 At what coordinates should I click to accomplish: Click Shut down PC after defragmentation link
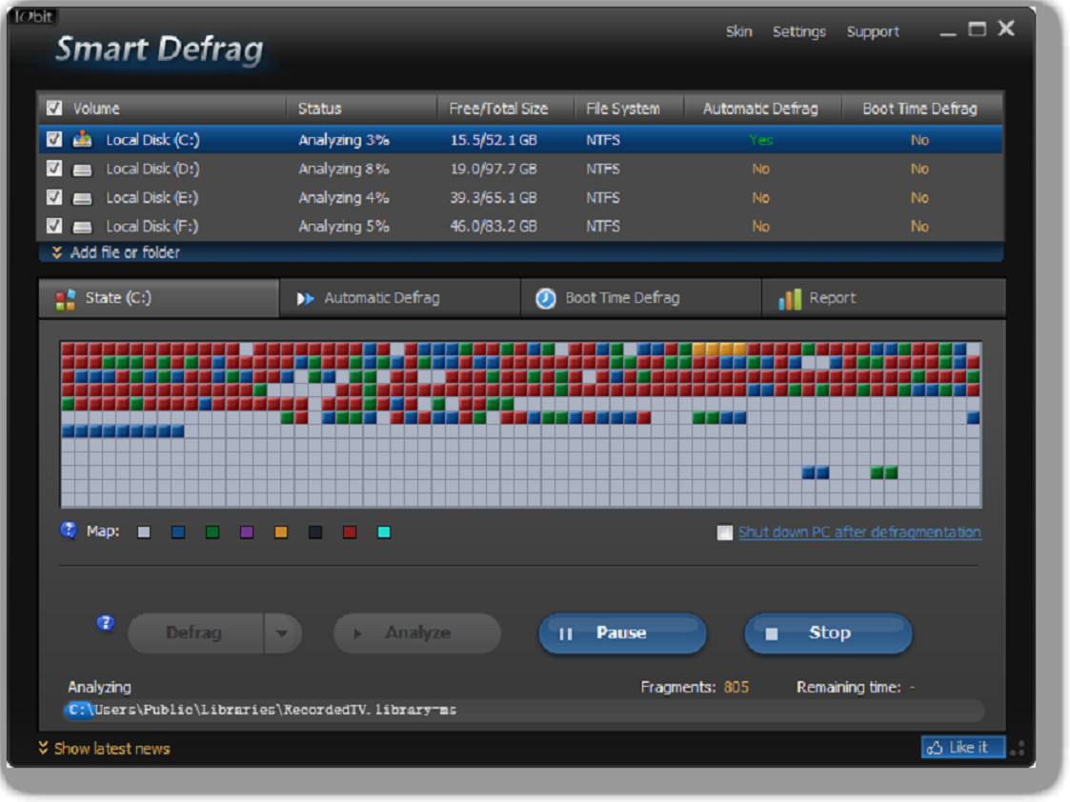859,531
